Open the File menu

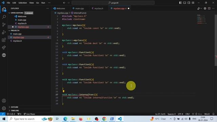(8, 3)
